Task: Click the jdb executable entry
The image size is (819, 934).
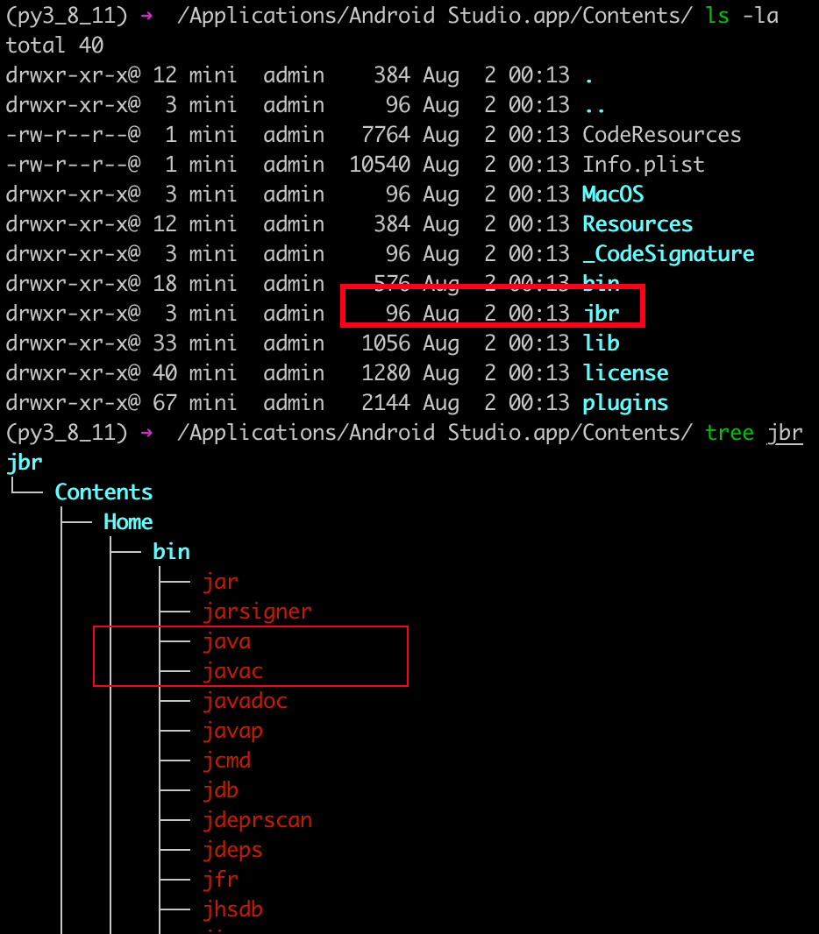Action: (221, 790)
